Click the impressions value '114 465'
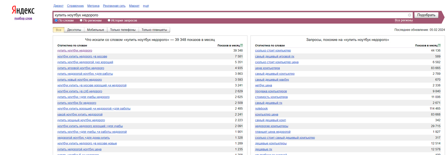 pyautogui.click(x=435, y=109)
